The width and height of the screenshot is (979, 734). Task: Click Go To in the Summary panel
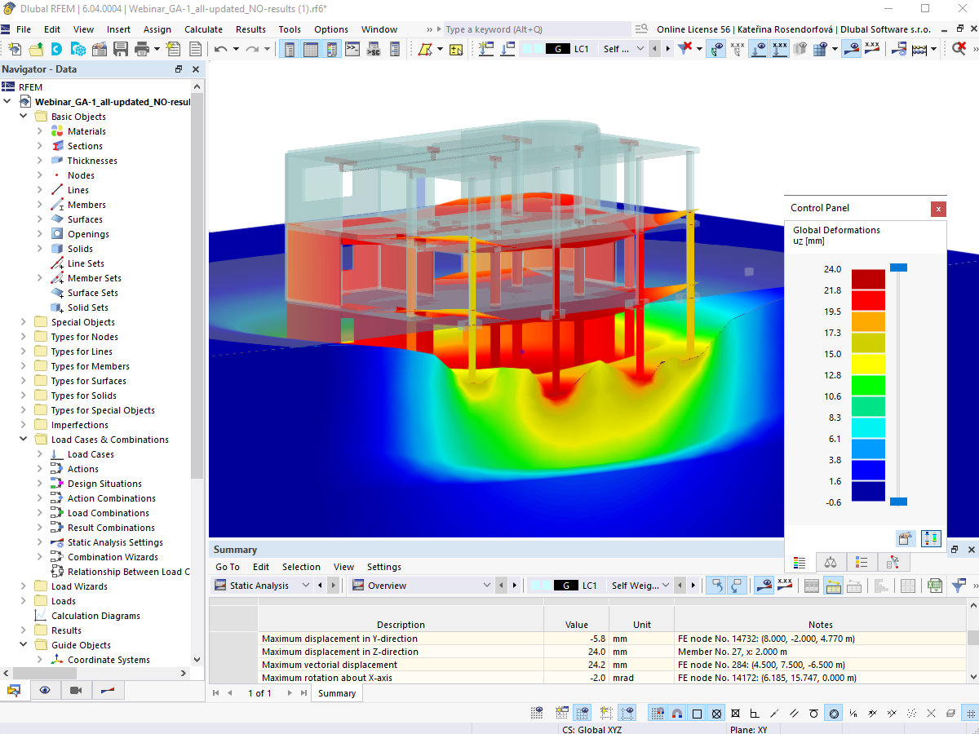[227, 566]
